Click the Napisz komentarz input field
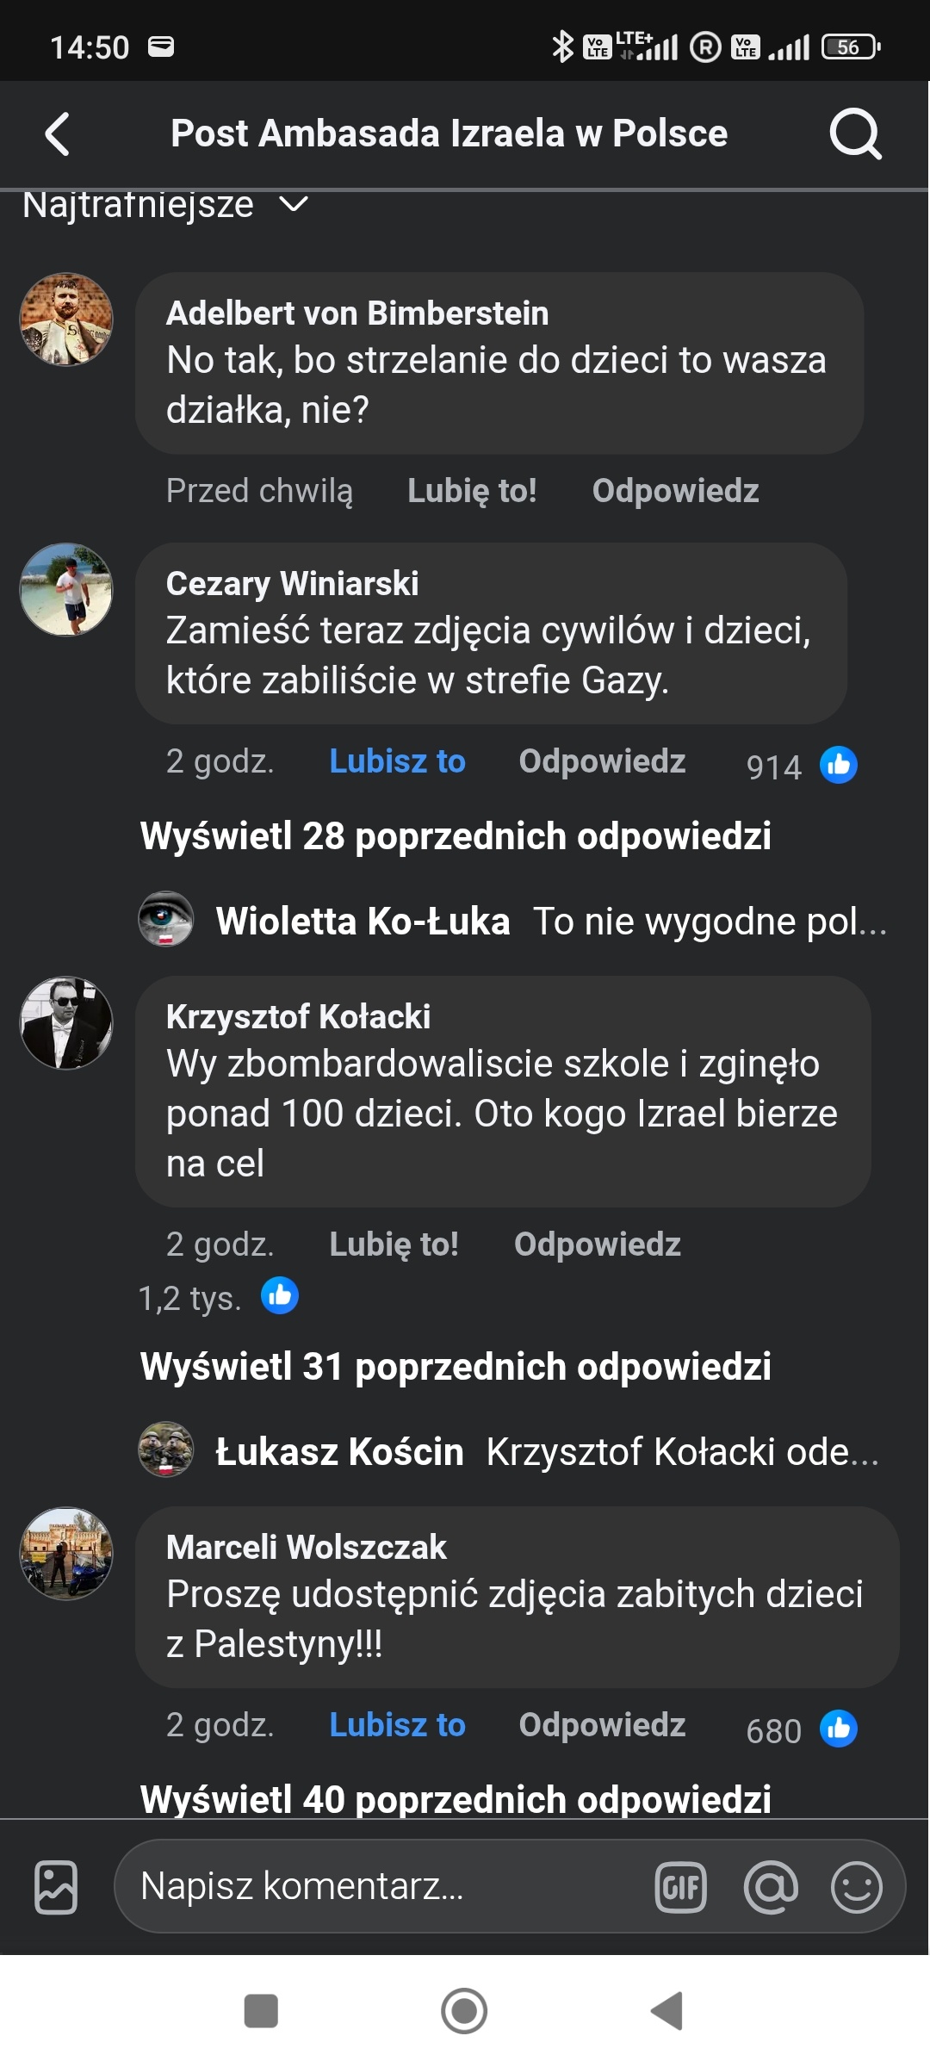 (x=379, y=1887)
